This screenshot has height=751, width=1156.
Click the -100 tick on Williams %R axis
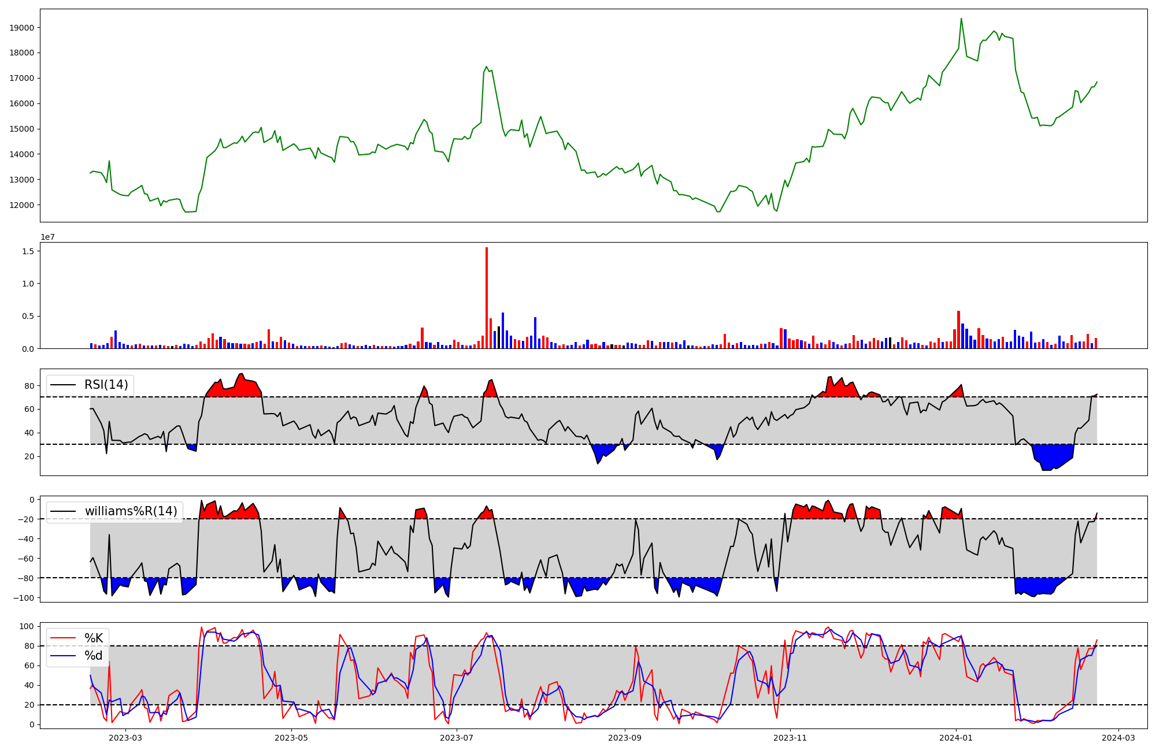(x=24, y=598)
